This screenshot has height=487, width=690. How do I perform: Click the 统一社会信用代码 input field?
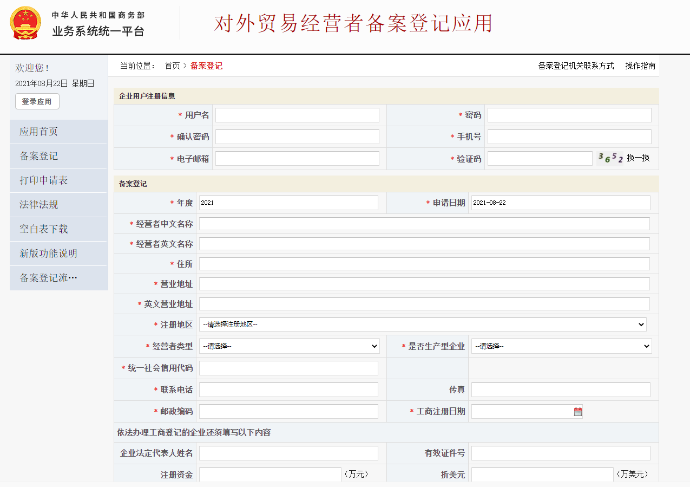[288, 368]
